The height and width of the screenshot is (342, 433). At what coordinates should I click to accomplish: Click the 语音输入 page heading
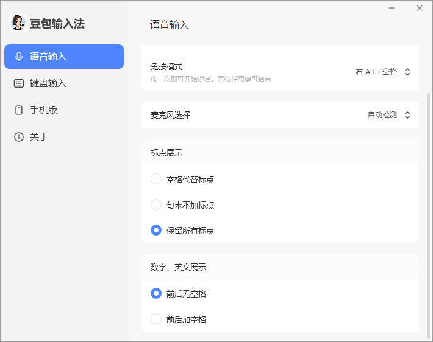pos(170,24)
